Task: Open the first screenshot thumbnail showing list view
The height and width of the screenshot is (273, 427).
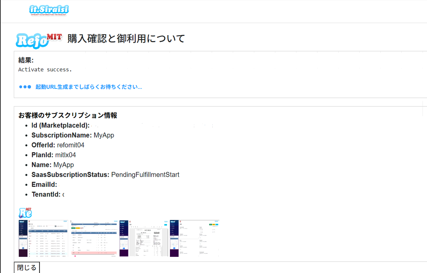Action: (43, 238)
